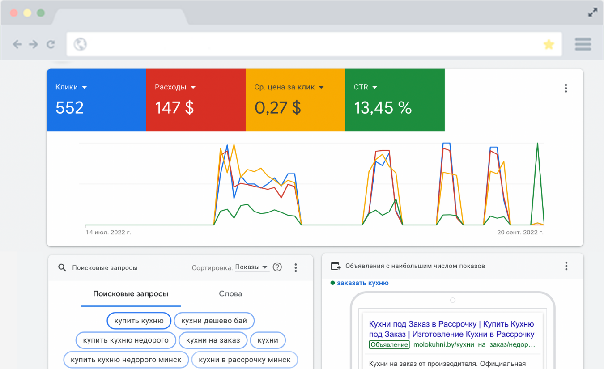Click the ad window icon beside Объявления heading
Image resolution: width=604 pixels, height=369 pixels.
pos(336,266)
